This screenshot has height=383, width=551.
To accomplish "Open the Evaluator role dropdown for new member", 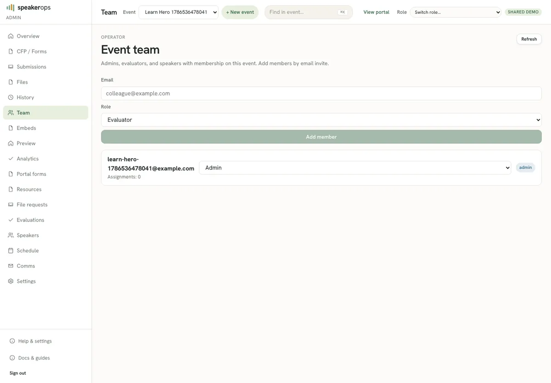I will [x=321, y=120].
